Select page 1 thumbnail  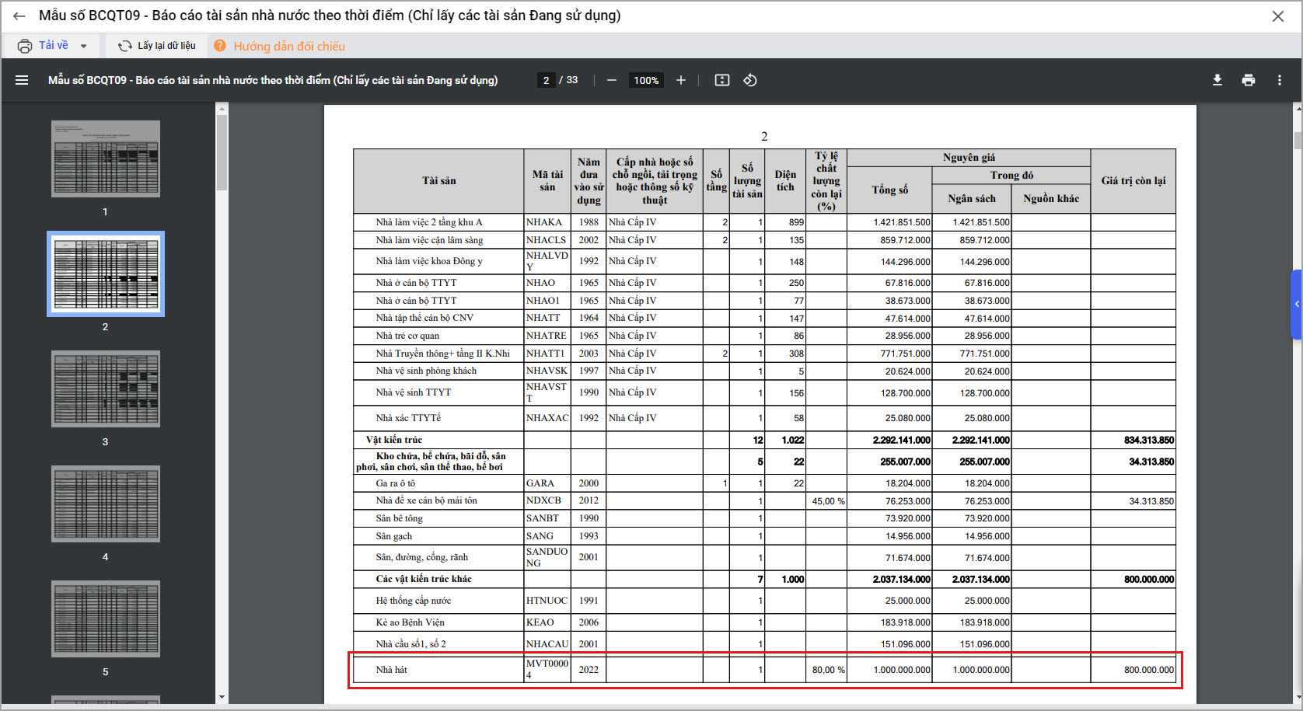[x=106, y=159]
